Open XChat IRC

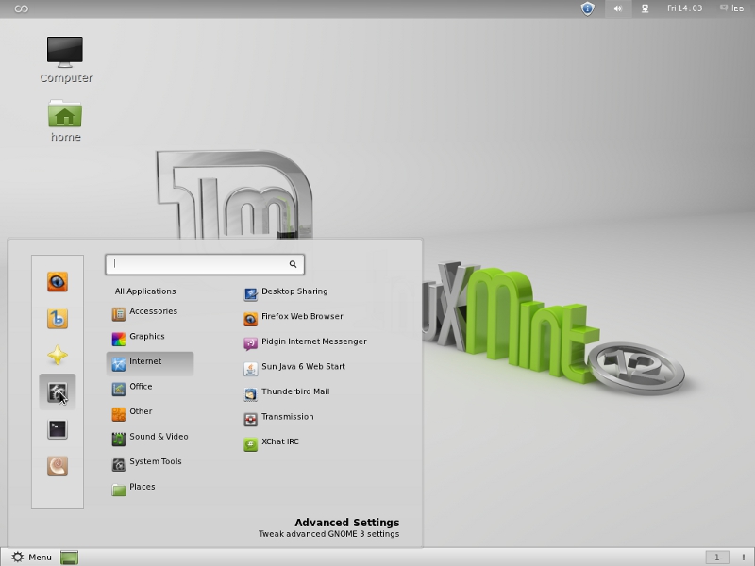click(x=279, y=441)
